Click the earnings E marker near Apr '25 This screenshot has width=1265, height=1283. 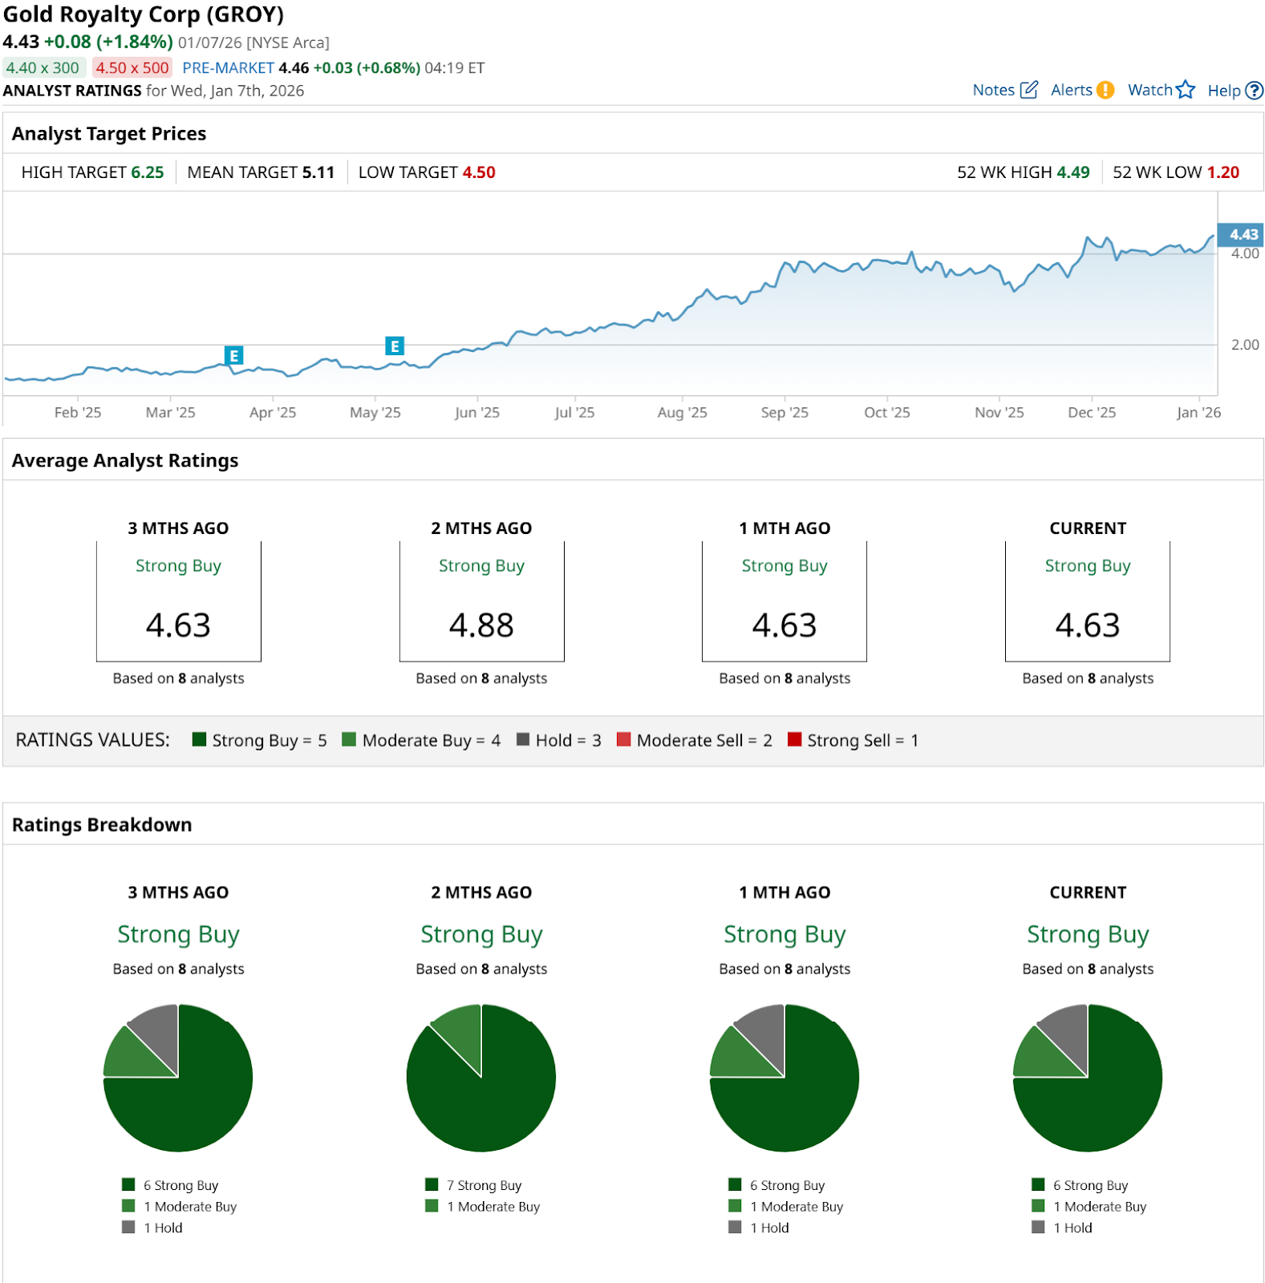(233, 355)
